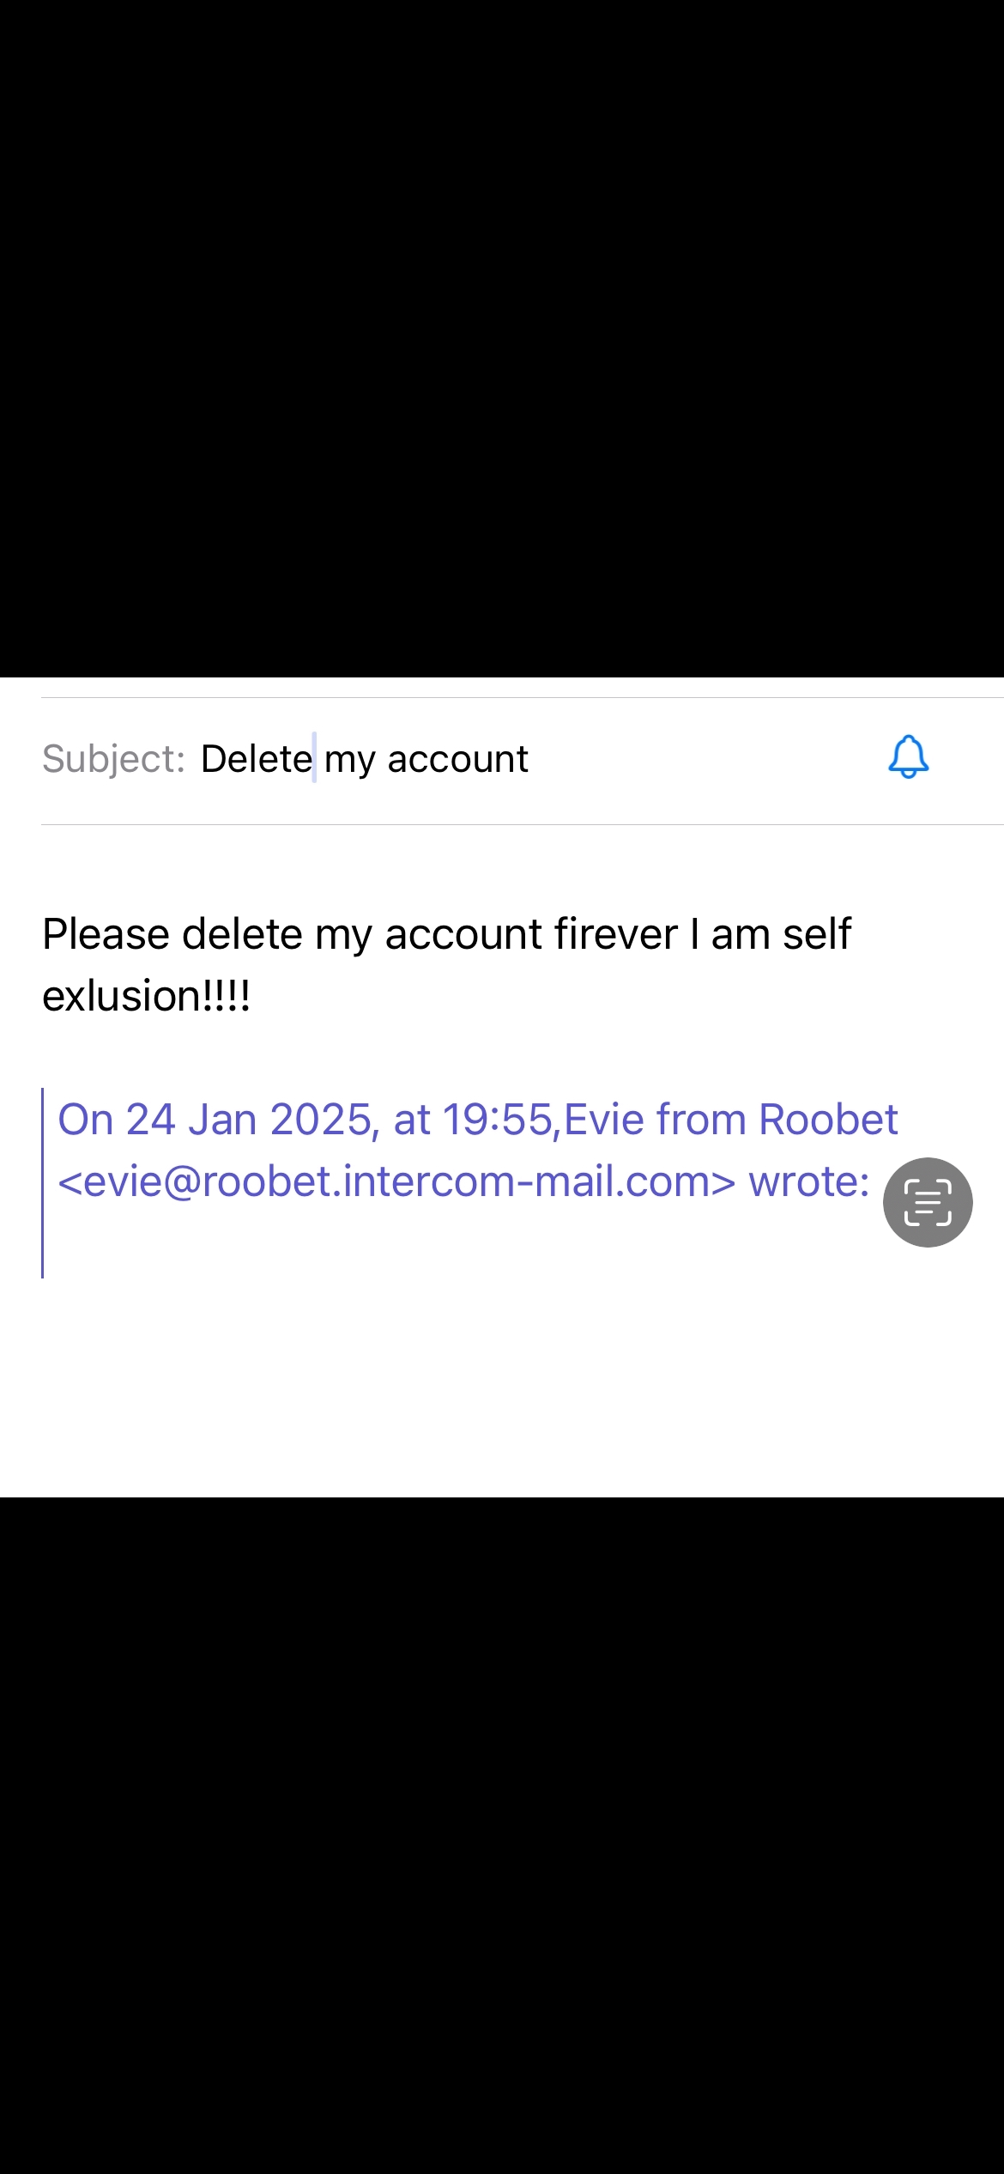The image size is (1004, 2174).
Task: Tap the bell notify icon
Action: [908, 757]
